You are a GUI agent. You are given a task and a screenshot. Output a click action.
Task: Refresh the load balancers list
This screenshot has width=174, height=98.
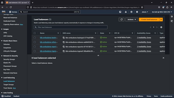[x=122, y=19]
